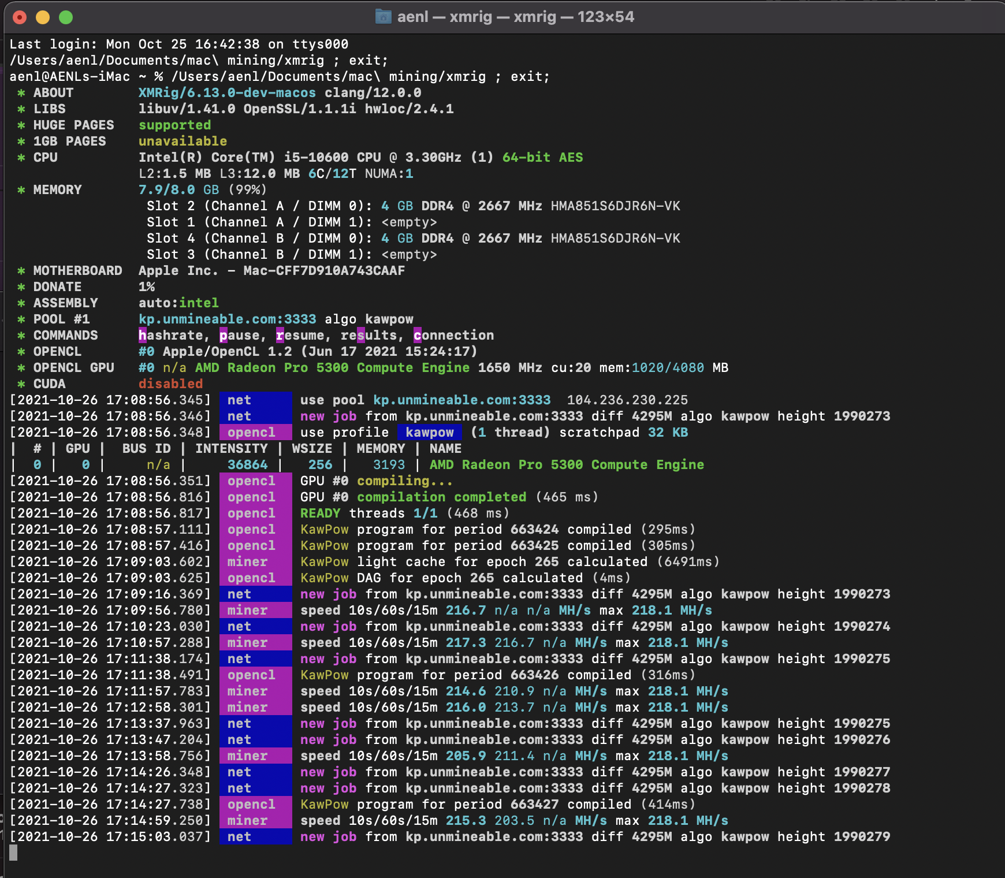Click the highlighted 'r' in resume command
The image size is (1005, 878).
280,335
